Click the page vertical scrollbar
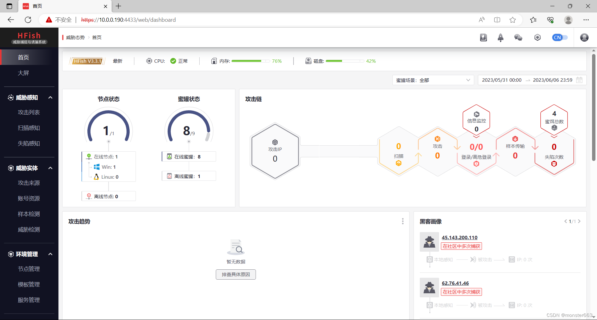Image resolution: width=597 pixels, height=320 pixels. 594,107
